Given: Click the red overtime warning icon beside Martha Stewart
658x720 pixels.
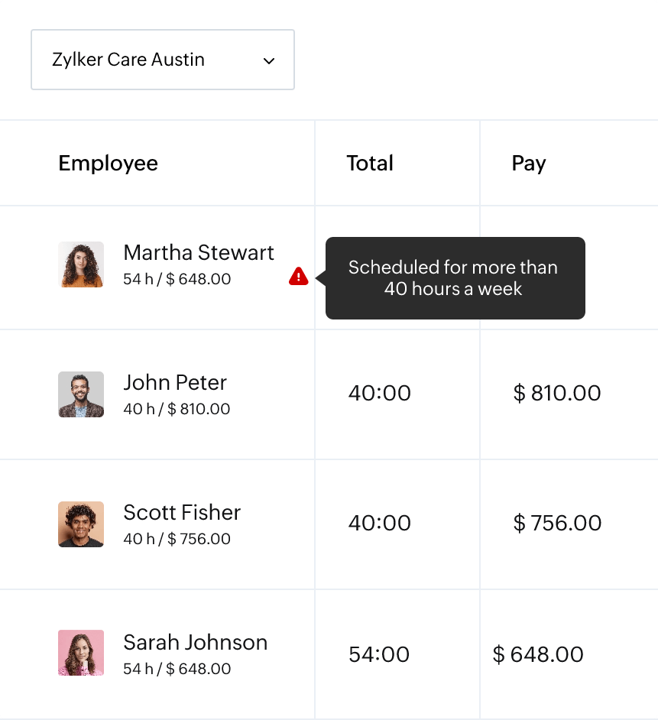Looking at the screenshot, I should (x=299, y=277).
